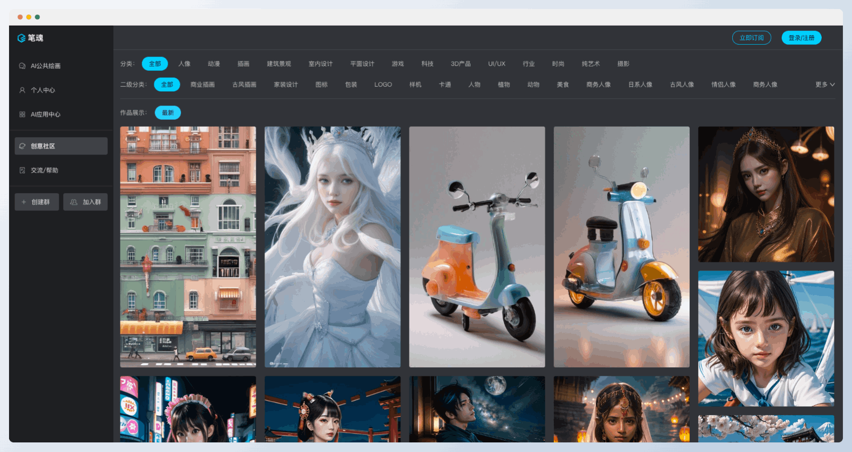
Task: Open AI应用中心 grid icon
Action: pyautogui.click(x=22, y=114)
